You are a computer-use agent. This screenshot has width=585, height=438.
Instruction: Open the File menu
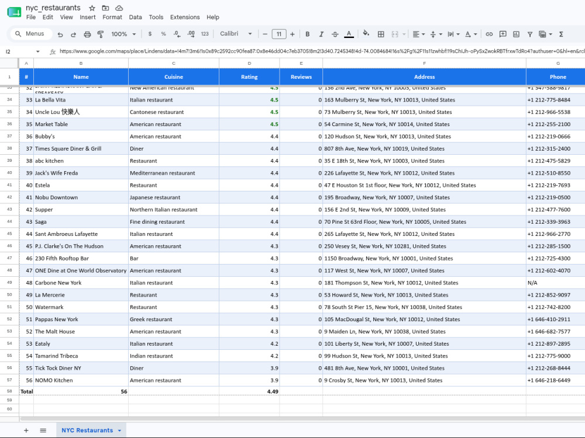pos(31,17)
